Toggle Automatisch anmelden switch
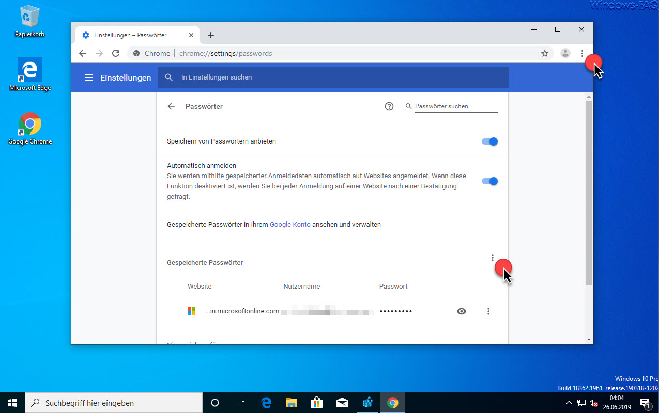The width and height of the screenshot is (659, 413). point(489,181)
